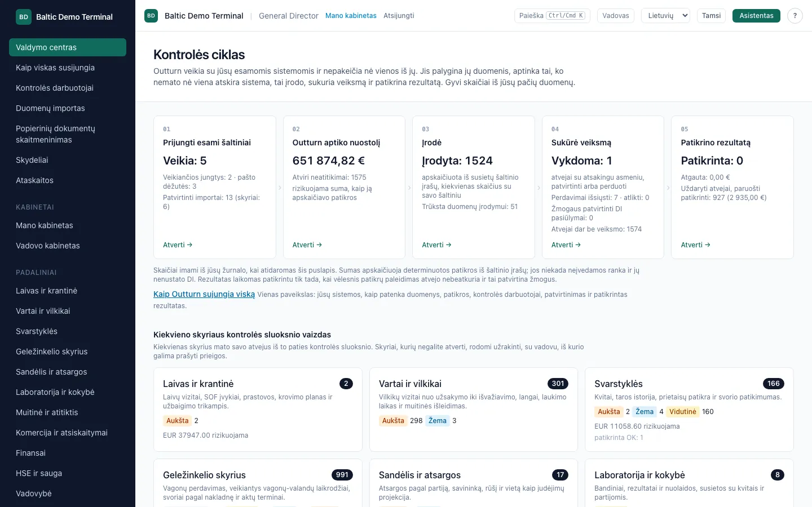Click the BD badge in top header
Image resolution: width=812 pixels, height=507 pixels.
pyautogui.click(x=151, y=16)
